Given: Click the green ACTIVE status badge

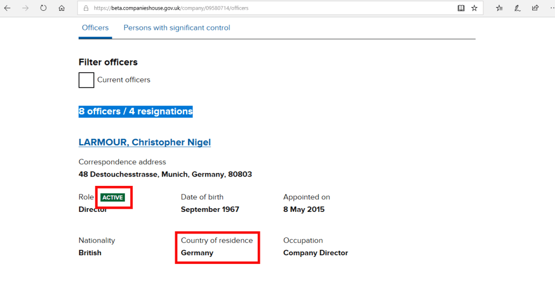Looking at the screenshot, I should click(x=113, y=198).
